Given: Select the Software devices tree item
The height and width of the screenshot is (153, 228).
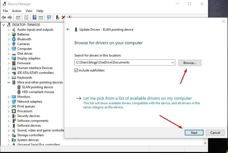Looking at the screenshot, I should point(29,126).
